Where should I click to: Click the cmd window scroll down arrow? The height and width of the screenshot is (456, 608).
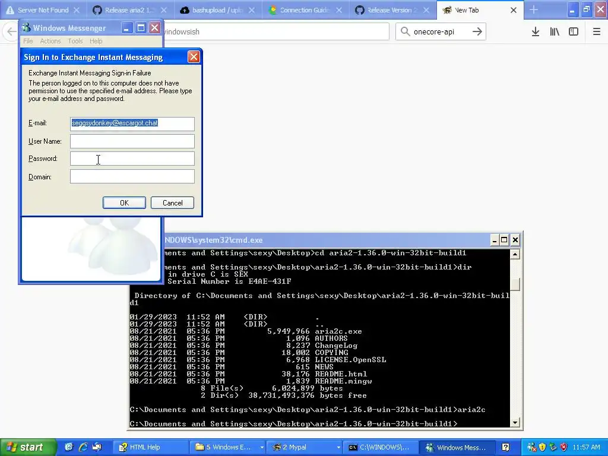515,423
